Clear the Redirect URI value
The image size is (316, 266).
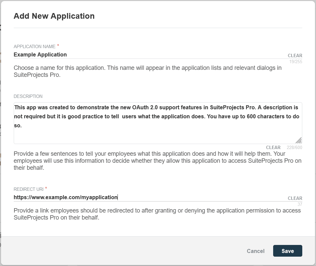click(295, 198)
